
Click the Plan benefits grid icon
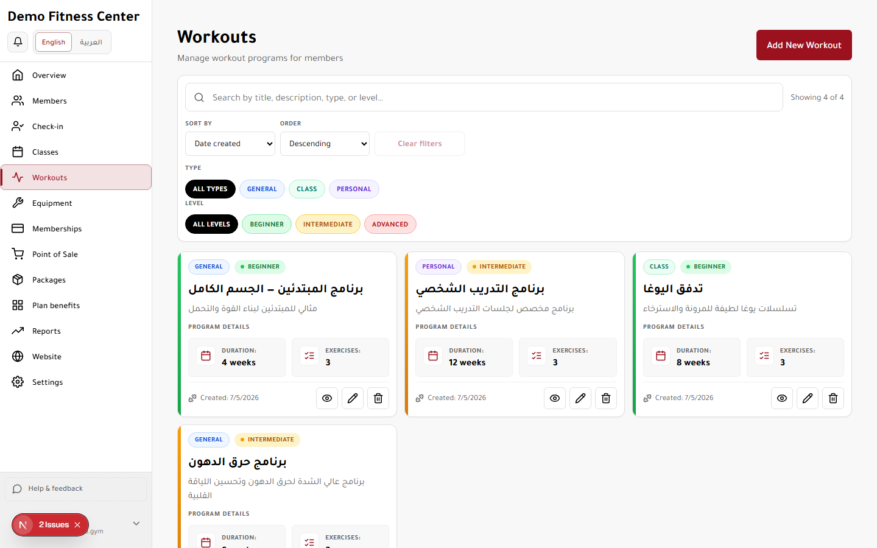tap(18, 306)
